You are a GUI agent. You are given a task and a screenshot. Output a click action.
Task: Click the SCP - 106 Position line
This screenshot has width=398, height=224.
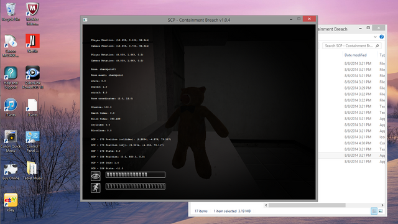point(118,157)
